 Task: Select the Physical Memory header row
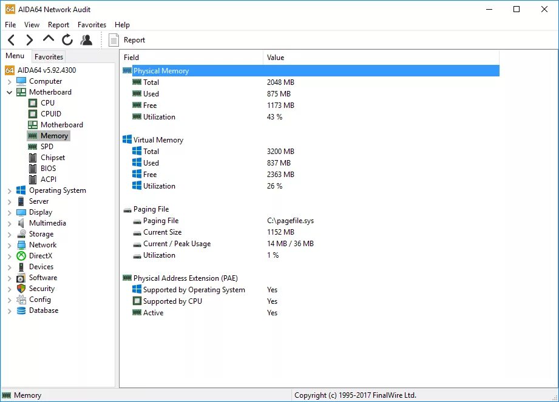click(x=311, y=70)
